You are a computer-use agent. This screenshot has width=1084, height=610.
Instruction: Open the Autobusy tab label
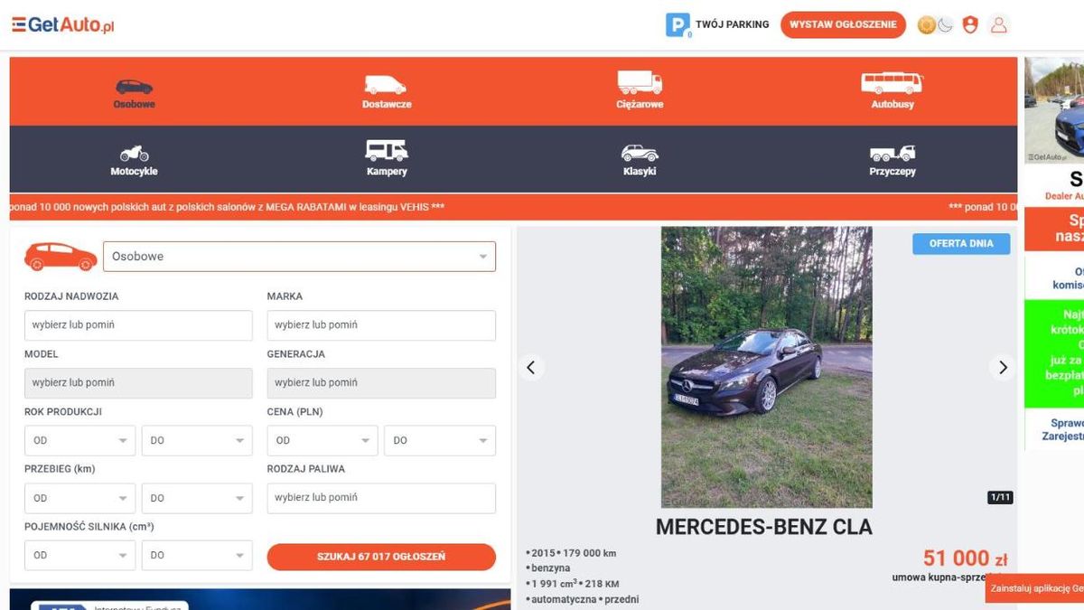point(892,105)
